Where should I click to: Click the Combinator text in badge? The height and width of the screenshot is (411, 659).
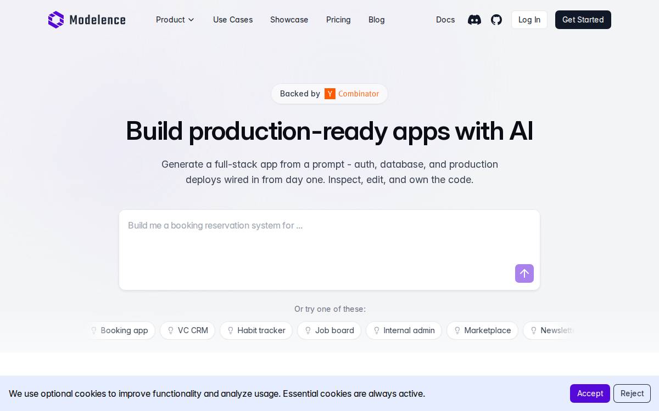[359, 94]
